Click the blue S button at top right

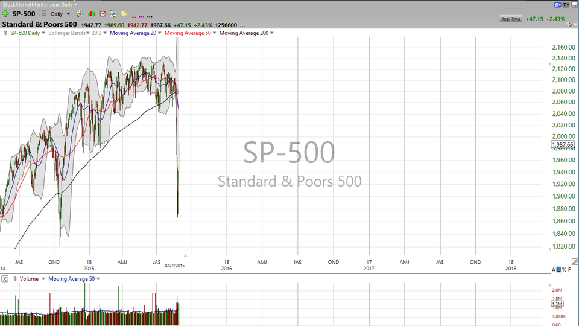[557, 4]
